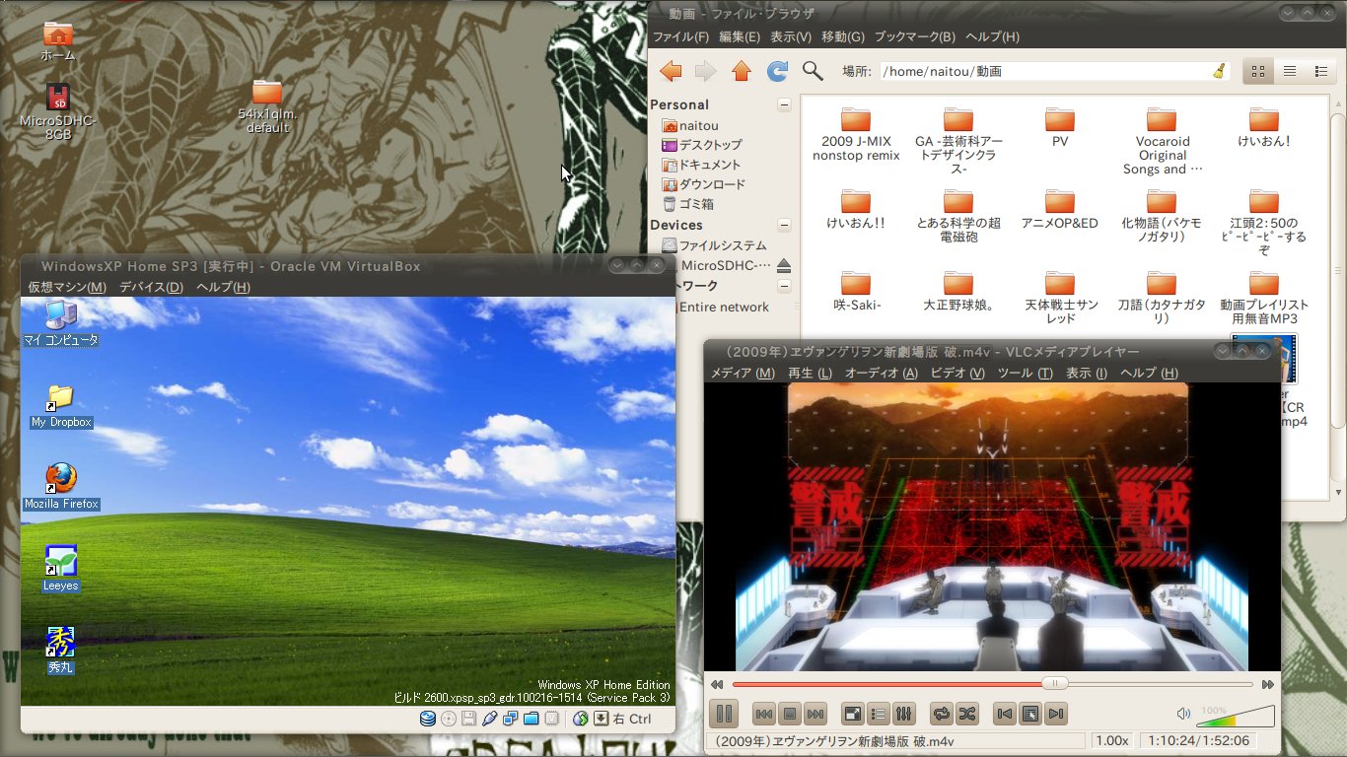Show the VLC playlist
This screenshot has height=757, width=1347.
point(879,714)
